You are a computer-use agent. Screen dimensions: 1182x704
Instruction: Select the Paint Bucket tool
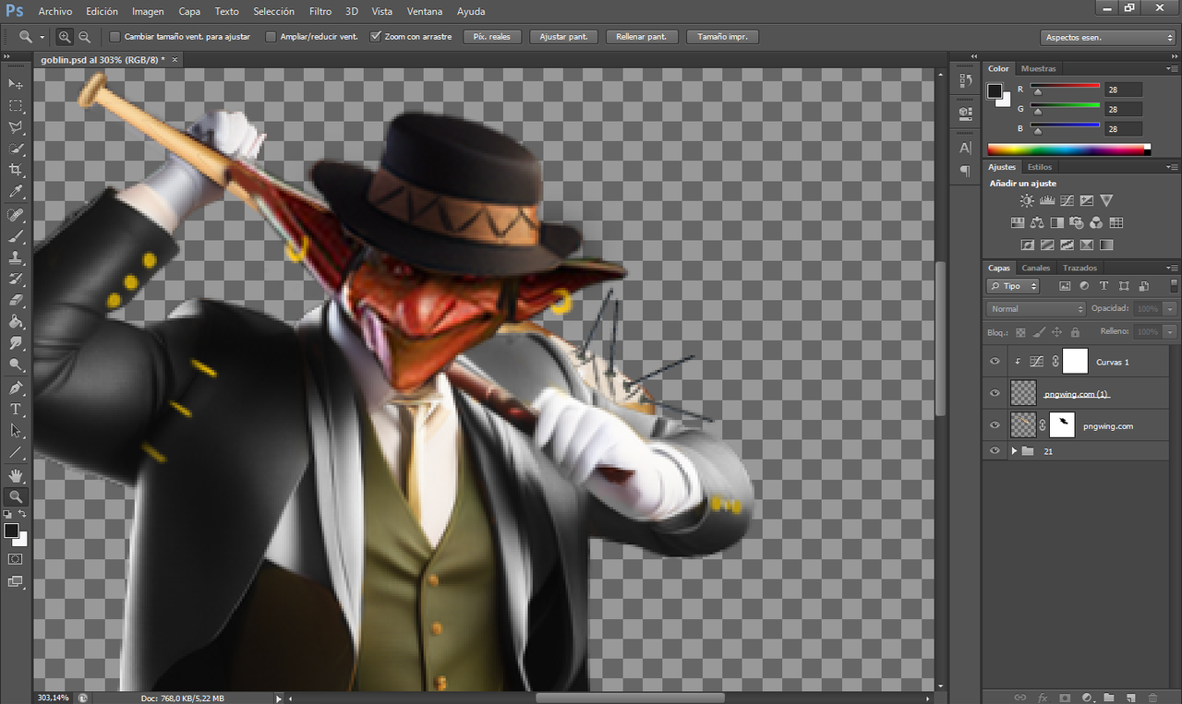click(16, 322)
